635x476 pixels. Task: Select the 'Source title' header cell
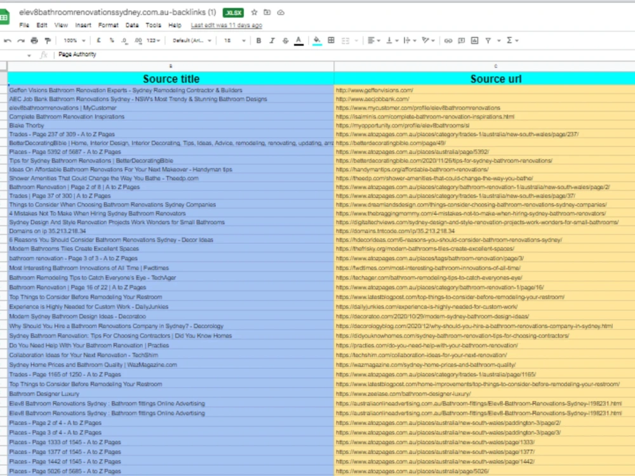pos(170,79)
